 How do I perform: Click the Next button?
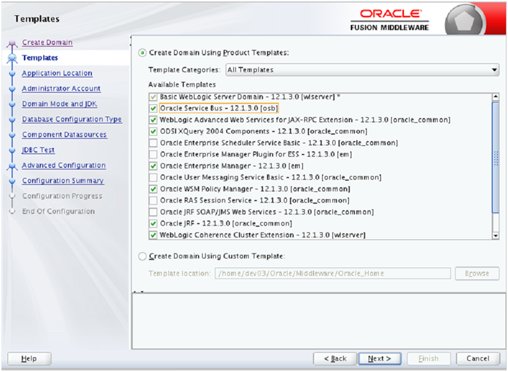380,358
